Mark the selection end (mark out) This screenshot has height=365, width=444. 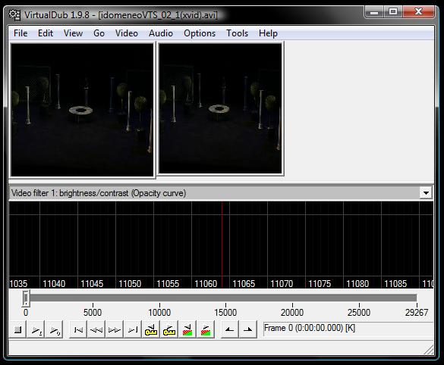[x=247, y=329]
